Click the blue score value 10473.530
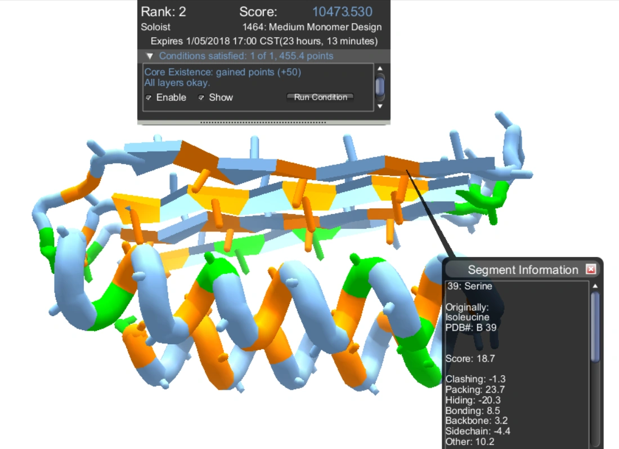This screenshot has width=619, height=449. (x=342, y=12)
